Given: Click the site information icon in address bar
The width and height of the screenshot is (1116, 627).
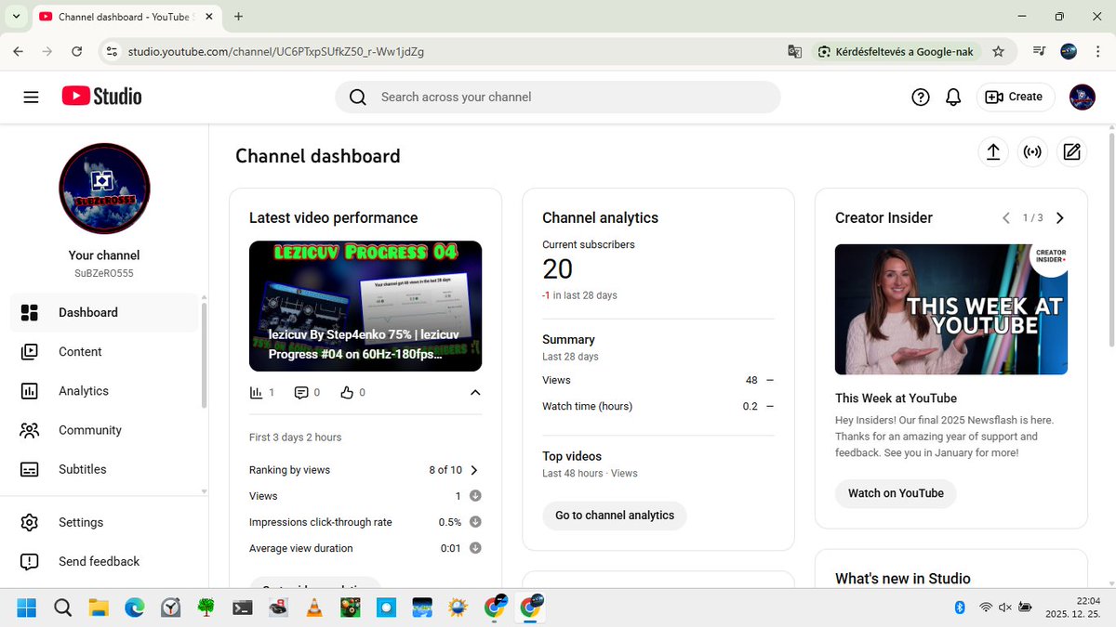Looking at the screenshot, I should point(113,52).
